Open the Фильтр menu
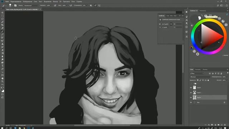 click(x=55, y=1)
